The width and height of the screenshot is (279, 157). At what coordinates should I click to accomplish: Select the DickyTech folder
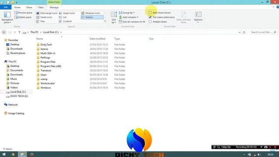(x=46, y=44)
